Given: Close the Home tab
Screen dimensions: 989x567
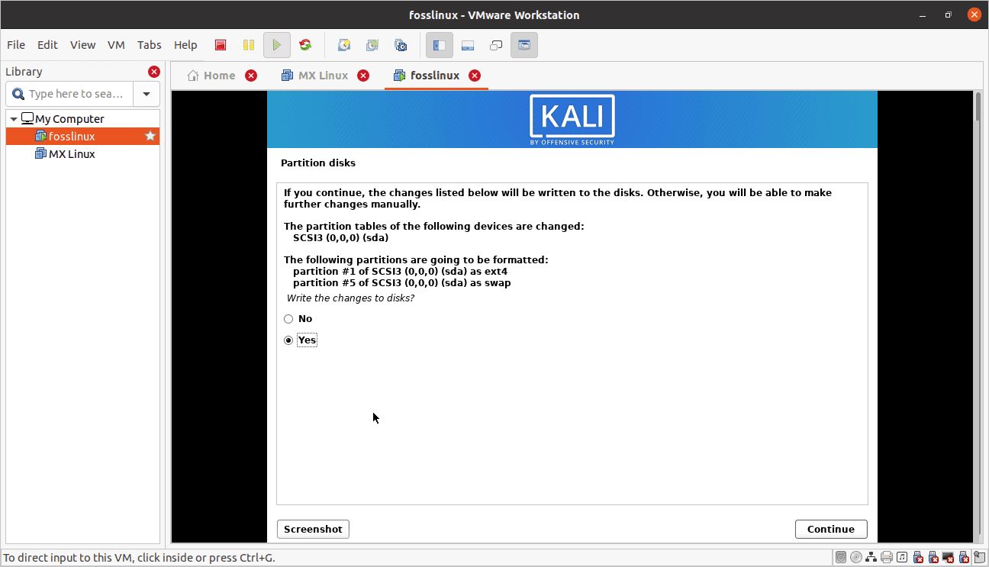Looking at the screenshot, I should (251, 76).
